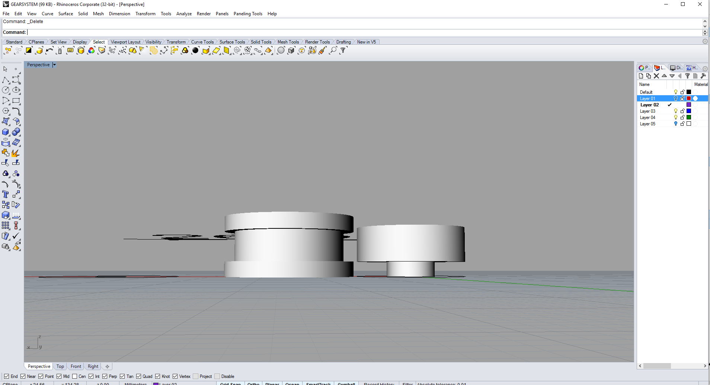
Task: Change the blue color swatch of Layer 03
Action: 689,111
